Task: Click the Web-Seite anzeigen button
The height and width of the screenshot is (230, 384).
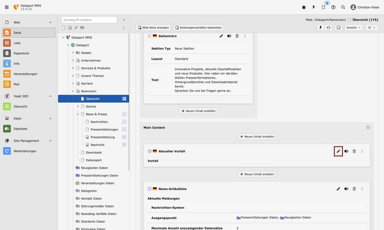Action: click(x=153, y=28)
